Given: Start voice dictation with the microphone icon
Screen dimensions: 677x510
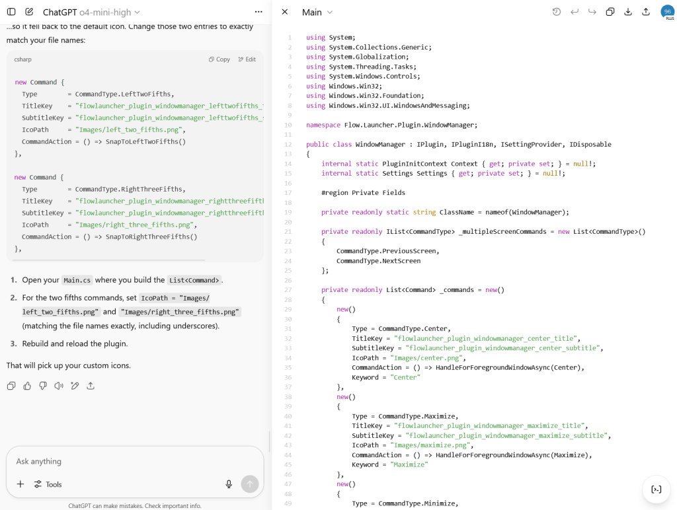Looking at the screenshot, I should click(229, 484).
